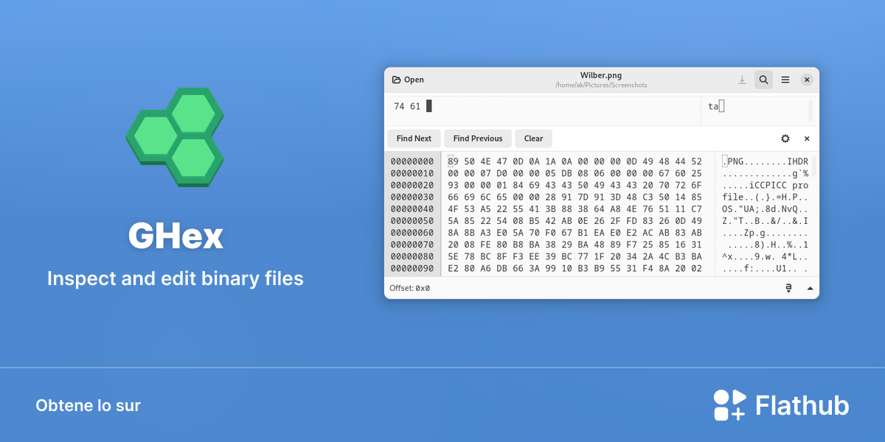Select offset row 00000090
The image size is (885, 442).
[412, 268]
